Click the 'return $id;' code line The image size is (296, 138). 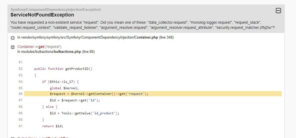coord(53,126)
